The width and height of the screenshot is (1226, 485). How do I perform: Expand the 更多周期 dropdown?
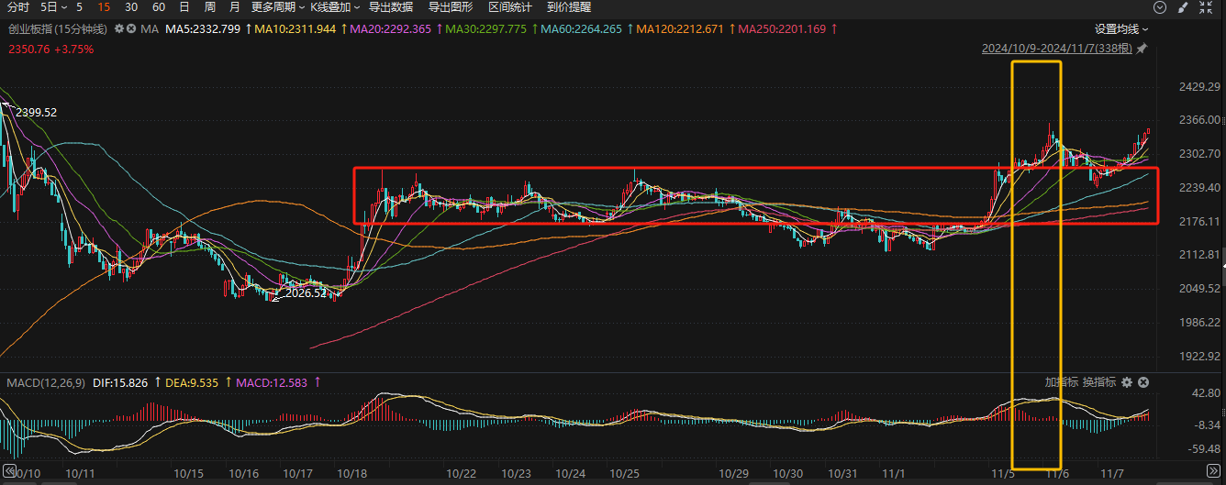(x=278, y=7)
